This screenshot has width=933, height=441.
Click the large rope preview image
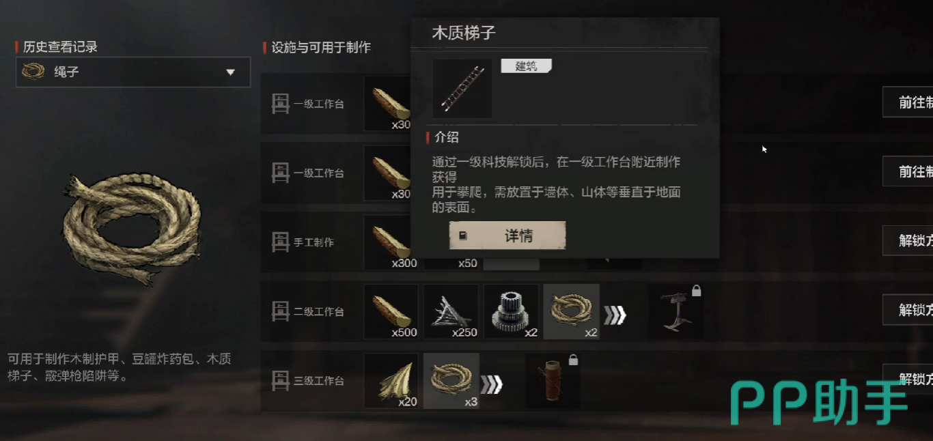[x=132, y=228]
